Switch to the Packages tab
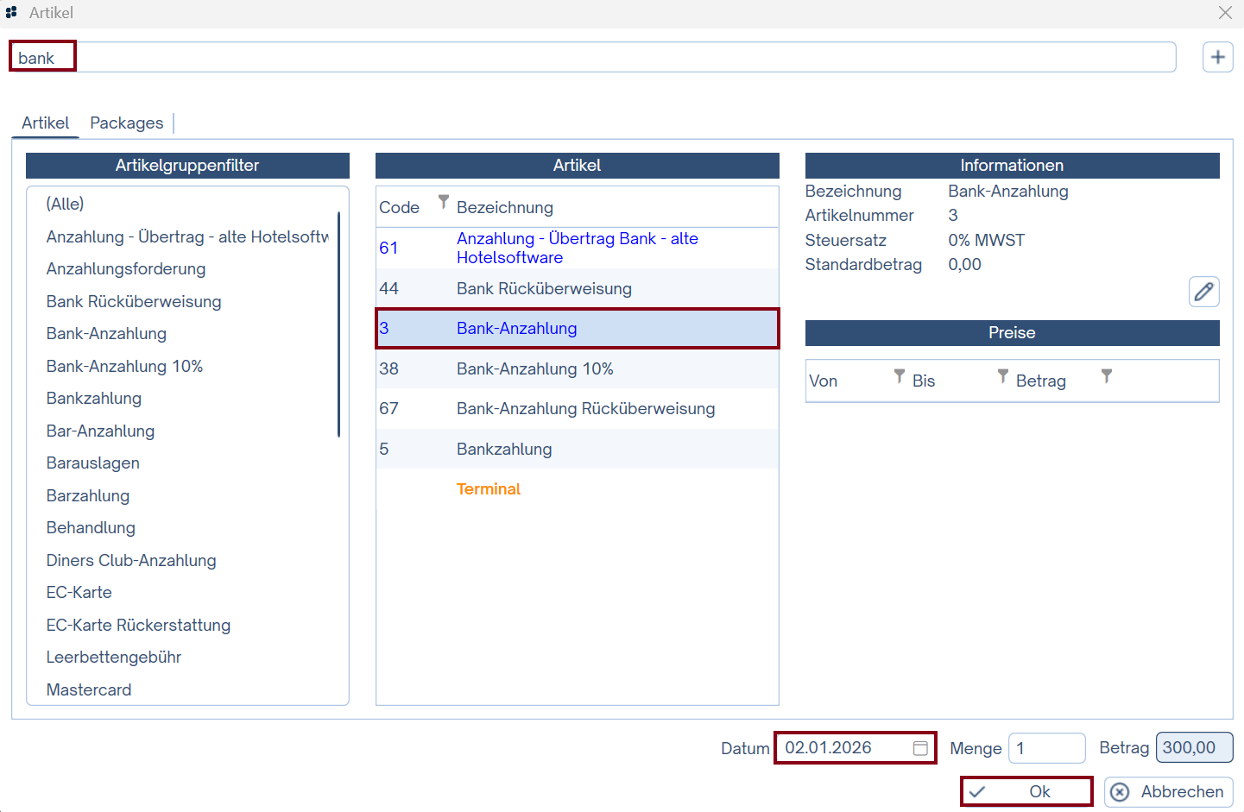The image size is (1244, 812). tap(126, 123)
